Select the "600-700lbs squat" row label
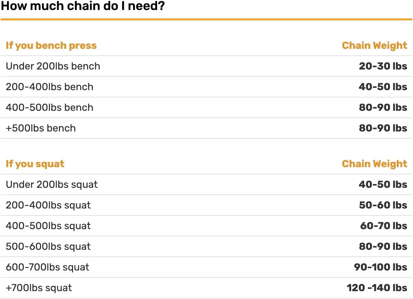 coord(47,267)
